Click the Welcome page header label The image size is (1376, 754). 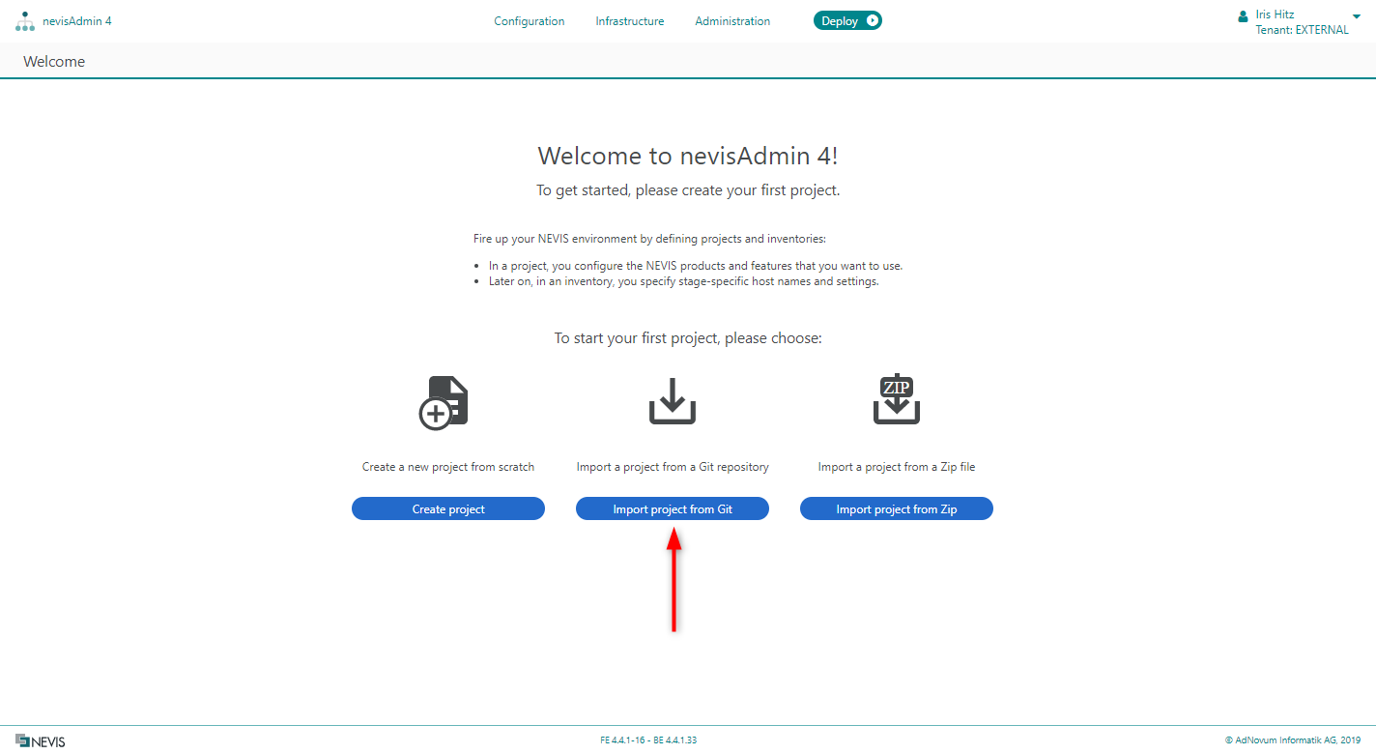coord(54,61)
